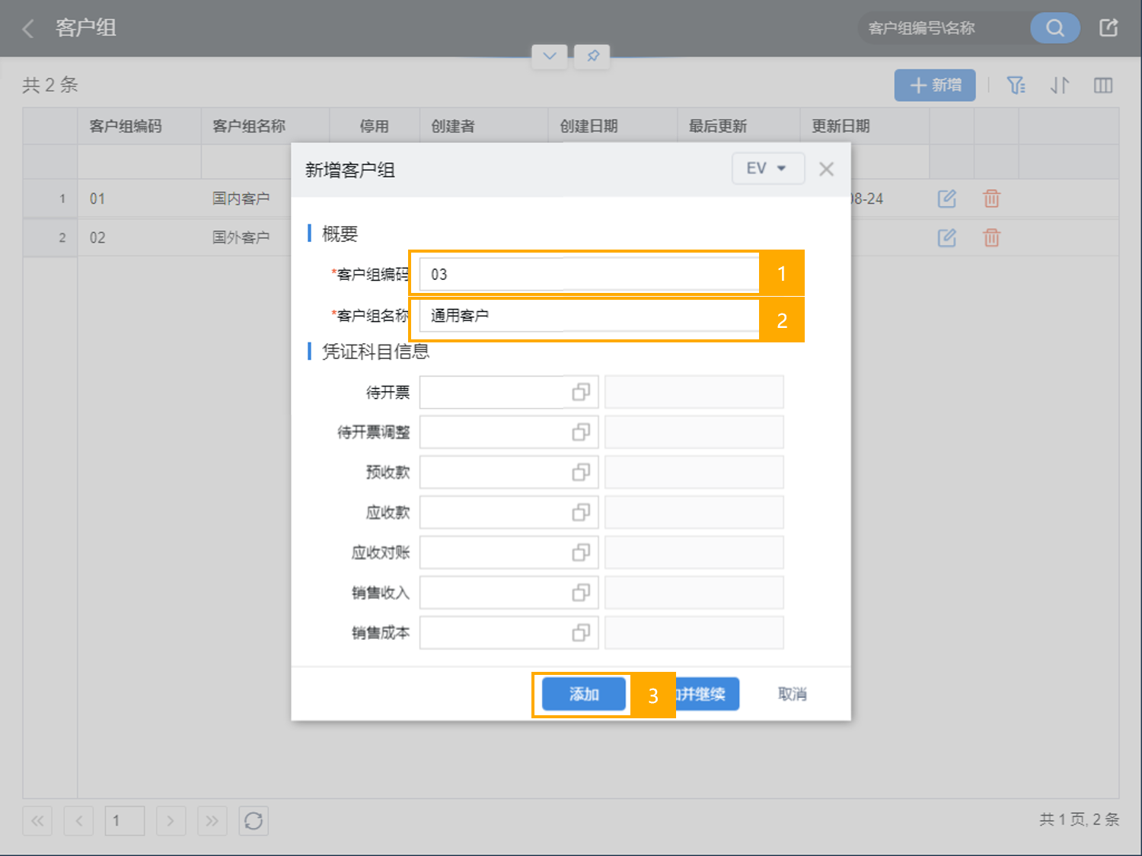Open the export/share icon in header
The width and height of the screenshot is (1142, 856).
point(1109,28)
